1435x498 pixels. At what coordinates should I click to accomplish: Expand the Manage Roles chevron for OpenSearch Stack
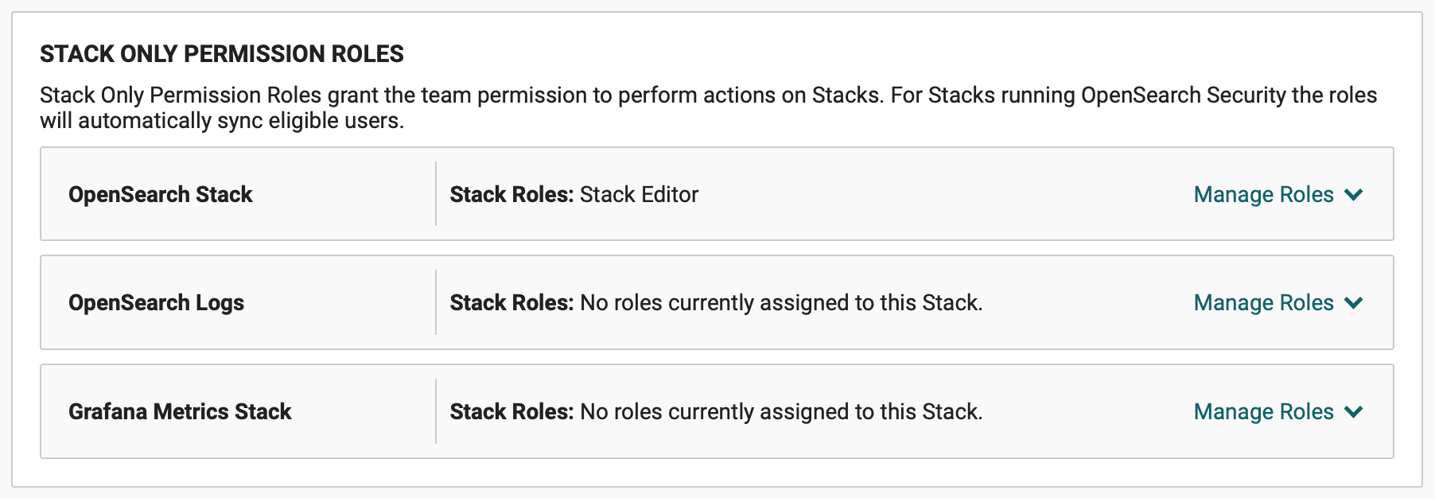tap(1355, 194)
